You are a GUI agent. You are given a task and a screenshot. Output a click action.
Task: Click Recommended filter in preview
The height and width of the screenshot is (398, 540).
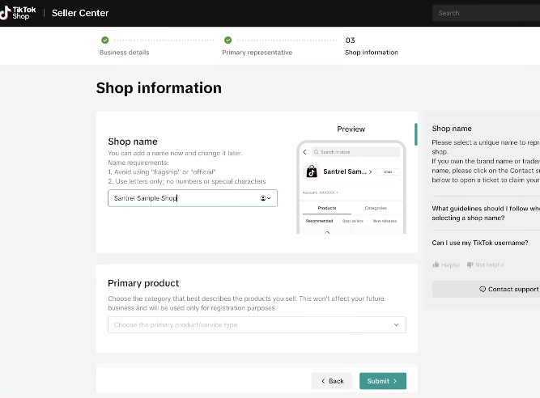click(319, 221)
